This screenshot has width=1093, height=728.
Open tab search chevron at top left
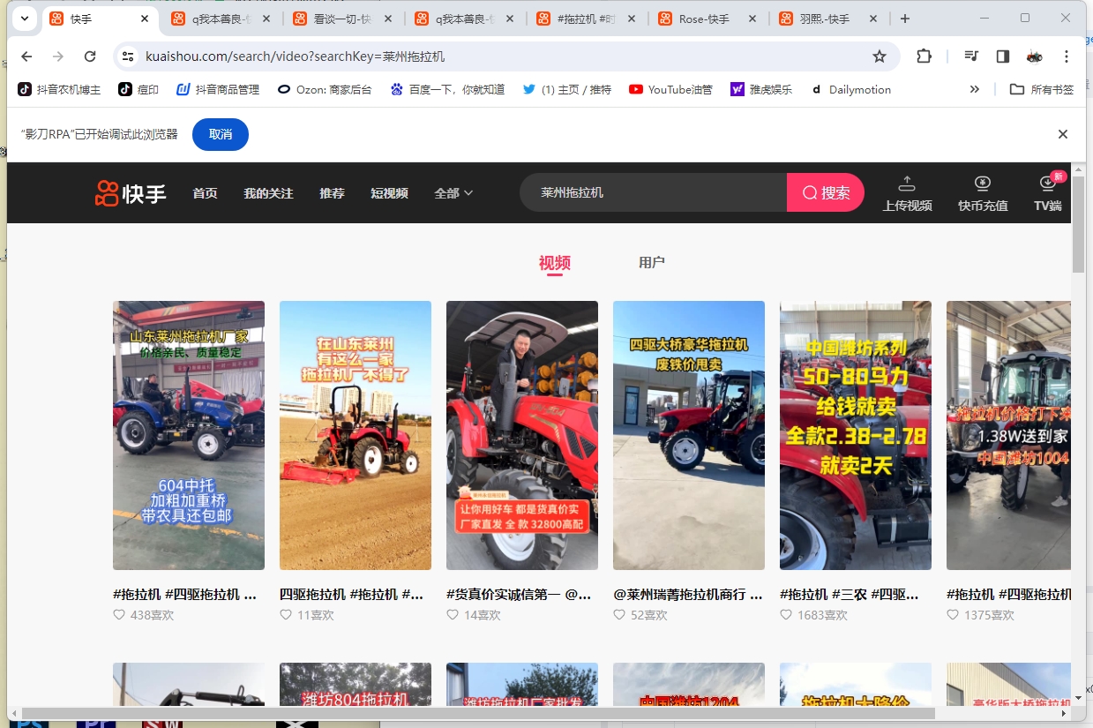coord(25,19)
